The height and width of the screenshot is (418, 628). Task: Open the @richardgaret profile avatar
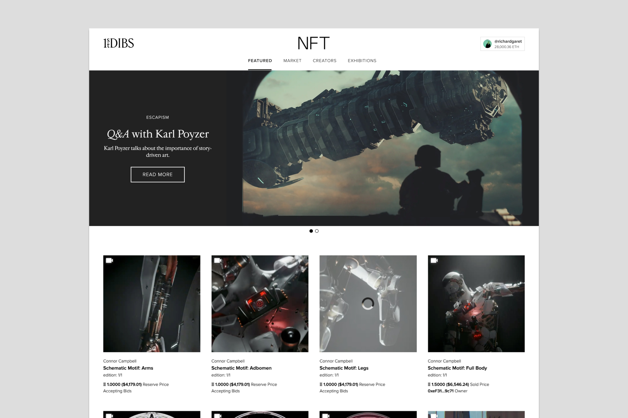[x=487, y=44]
